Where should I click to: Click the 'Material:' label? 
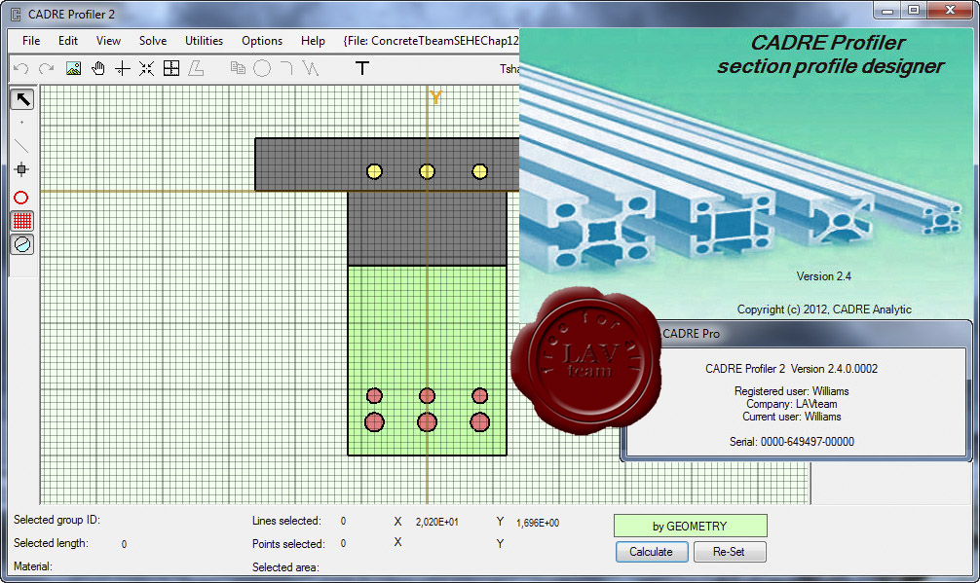point(32,566)
